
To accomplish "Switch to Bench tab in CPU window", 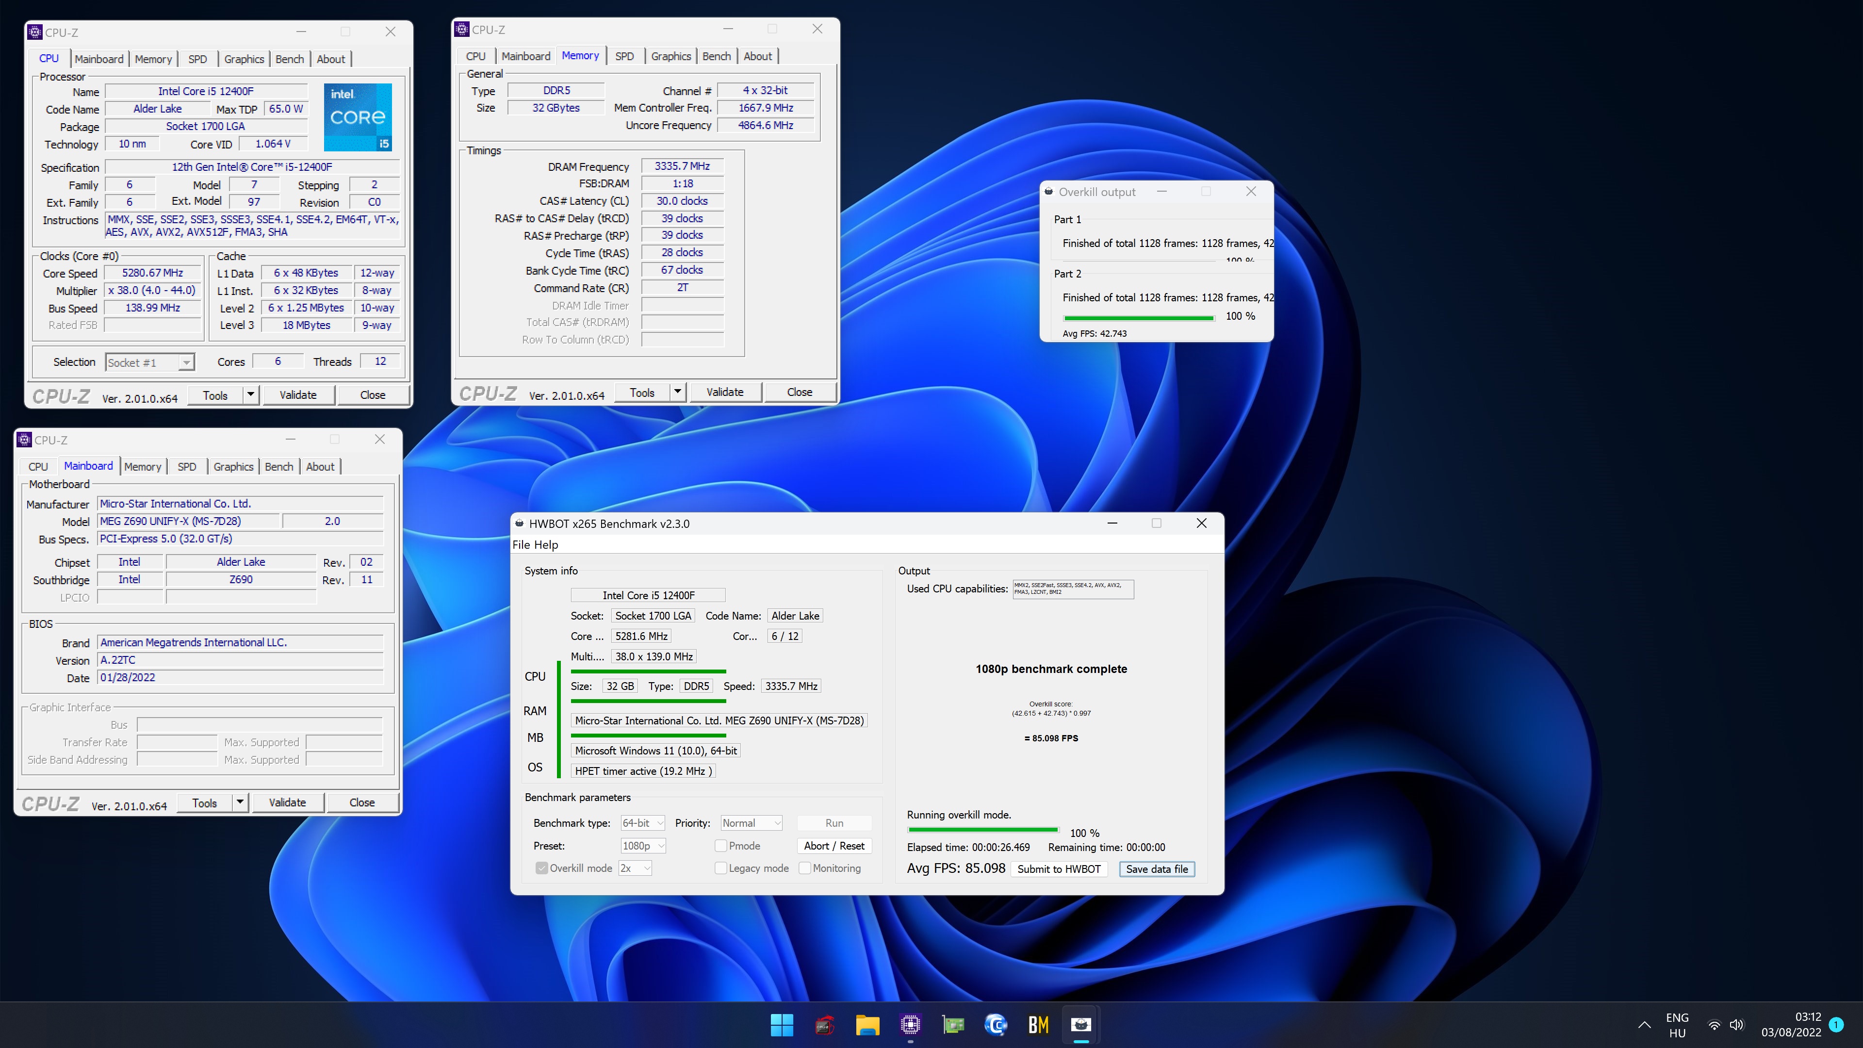I will point(289,59).
